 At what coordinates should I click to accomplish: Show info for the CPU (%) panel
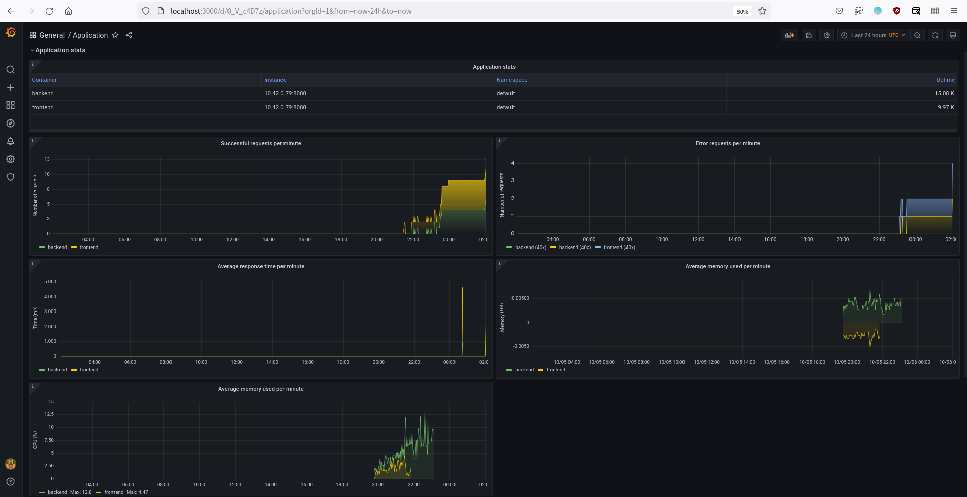pyautogui.click(x=33, y=386)
